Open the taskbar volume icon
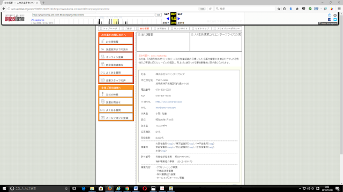The width and height of the screenshot is (343, 192). (309, 188)
